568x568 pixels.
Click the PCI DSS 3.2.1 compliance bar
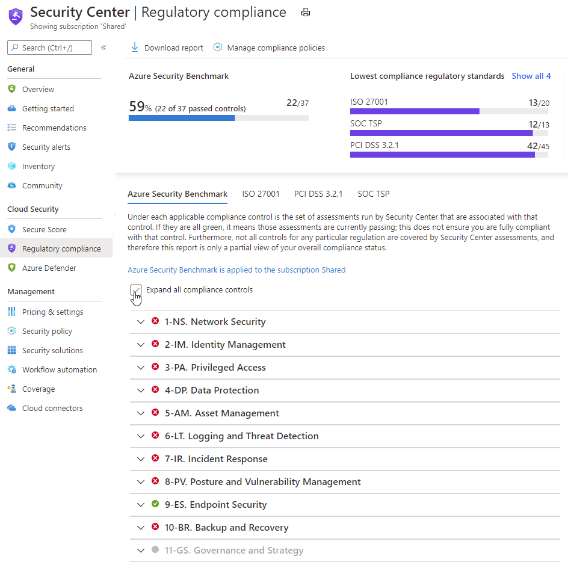(x=449, y=155)
